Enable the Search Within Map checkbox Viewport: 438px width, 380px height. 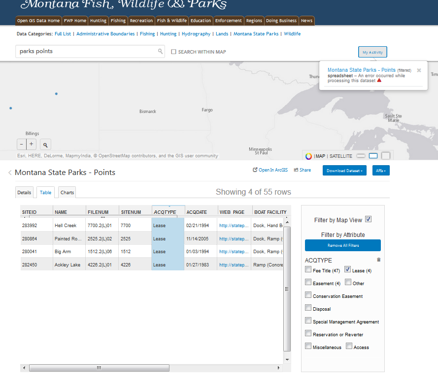(x=173, y=52)
